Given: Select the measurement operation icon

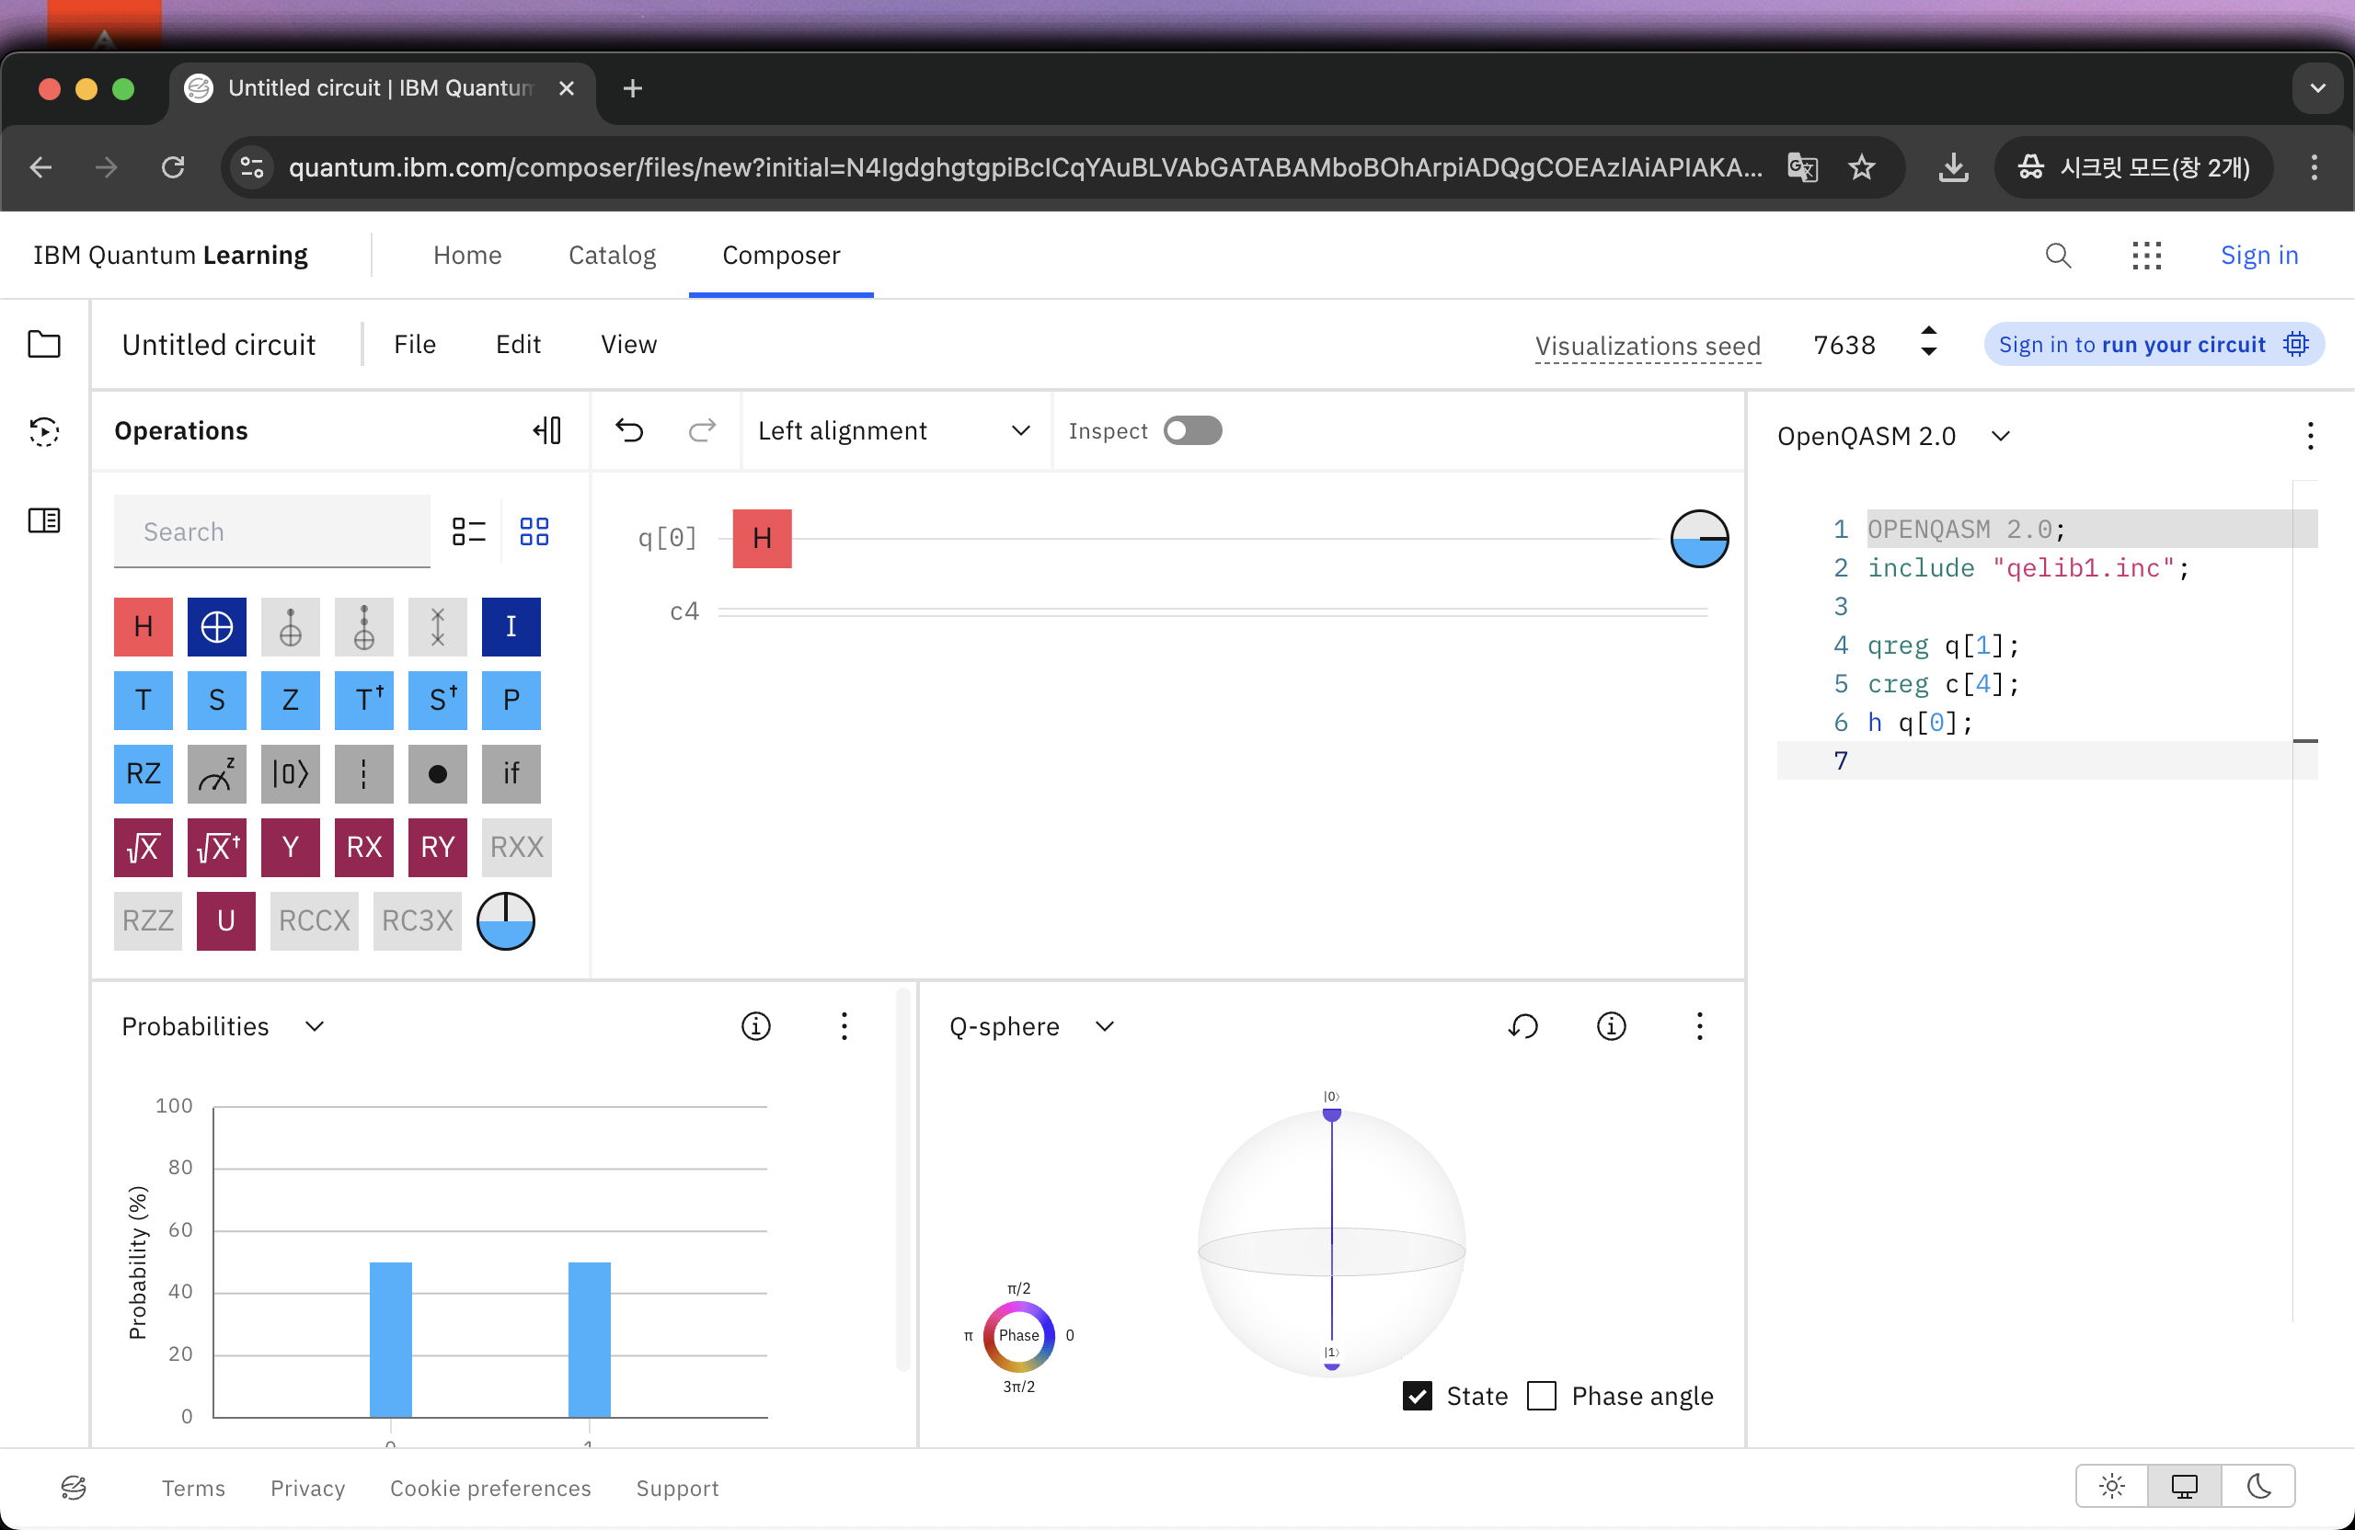Looking at the screenshot, I should point(217,773).
